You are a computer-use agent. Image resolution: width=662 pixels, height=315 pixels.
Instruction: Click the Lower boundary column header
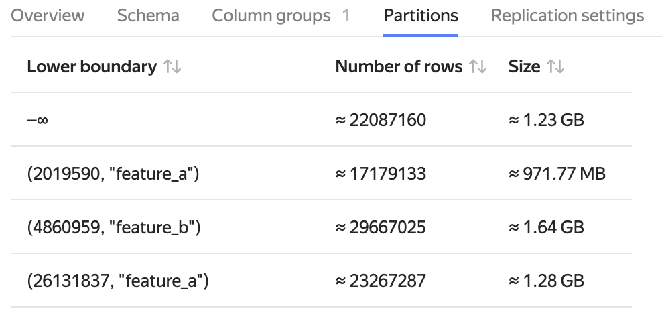pyautogui.click(x=92, y=67)
